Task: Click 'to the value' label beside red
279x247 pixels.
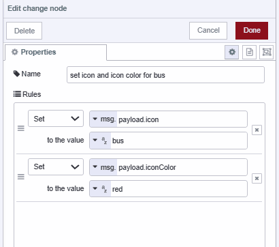Action: click(65, 188)
